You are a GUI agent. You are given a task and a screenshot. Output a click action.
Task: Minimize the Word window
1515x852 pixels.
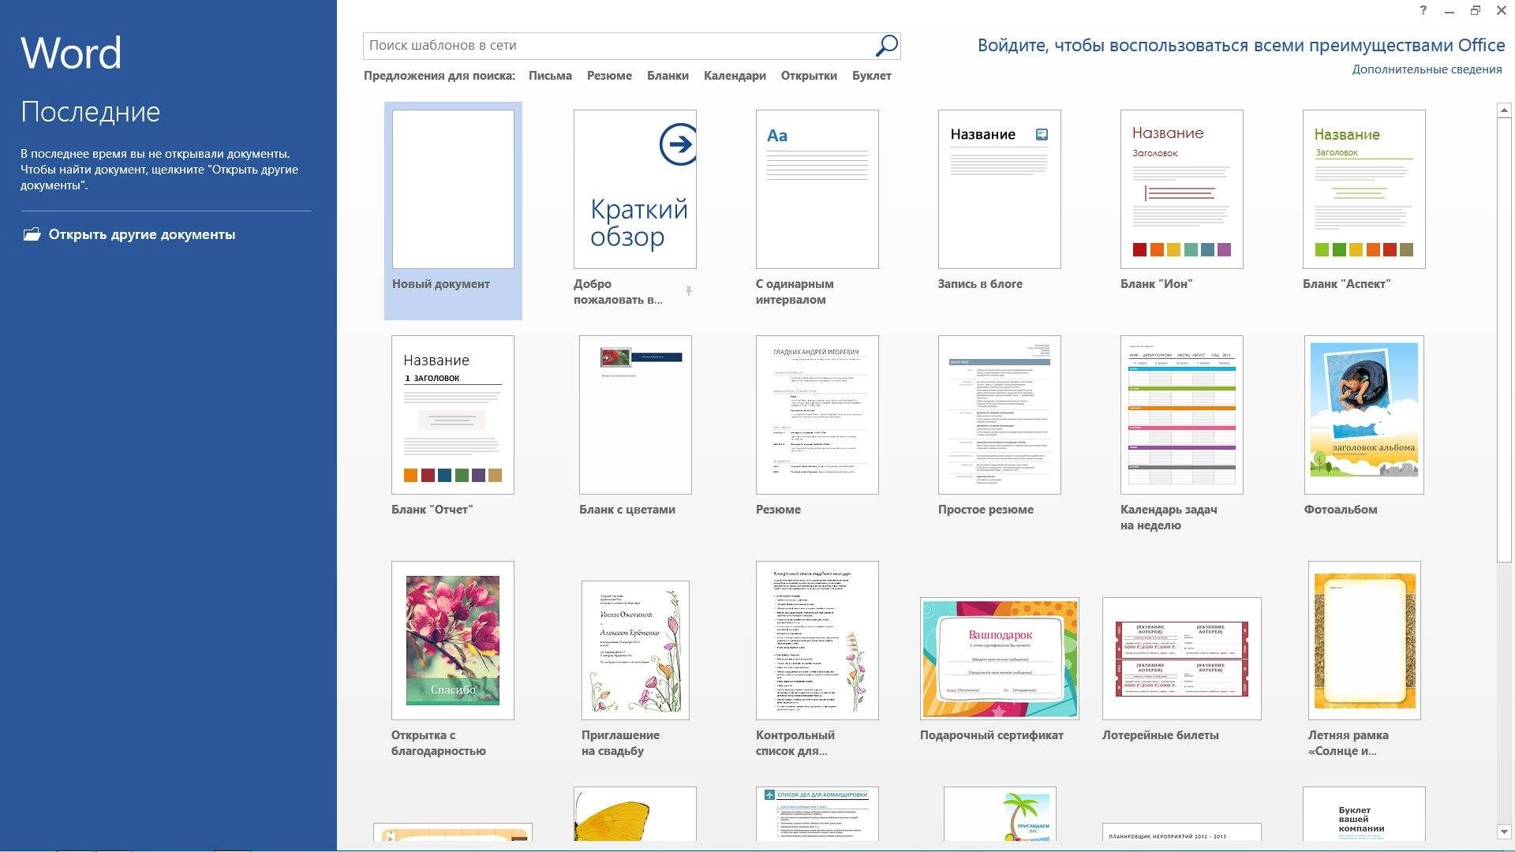point(1449,11)
